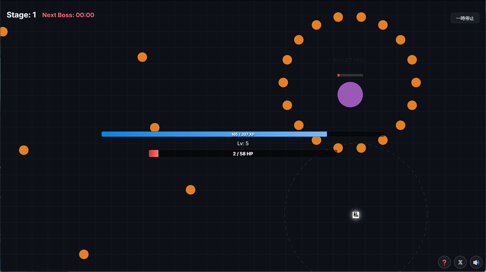This screenshot has height=272, width=486.
Task: Click the "Stage: 1" label
Action: [x=21, y=15]
